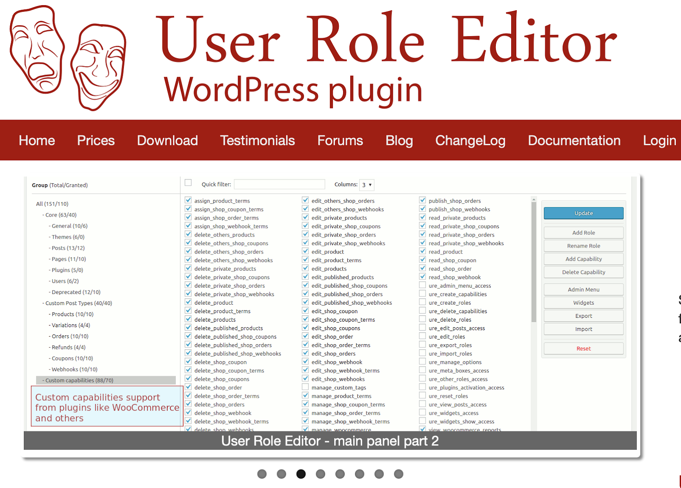
Task: Select All (151/110) group
Action: pyautogui.click(x=52, y=204)
